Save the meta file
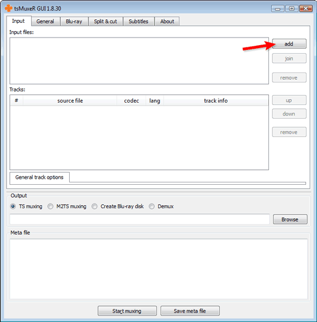 coord(190,311)
